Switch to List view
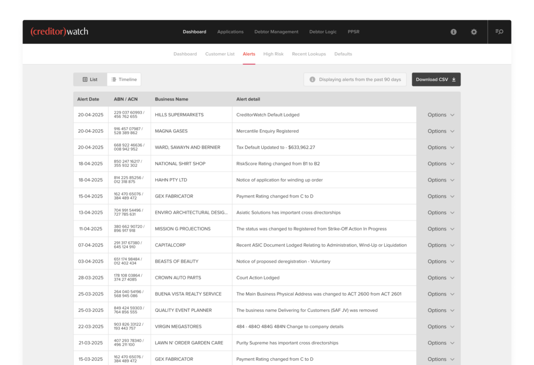This screenshot has height=365, width=534. (90, 80)
